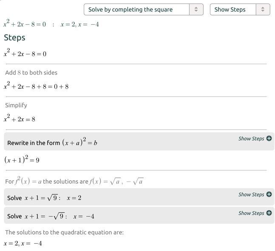Click the Add 8 to both sides label
This screenshot has width=275, height=251.
pyautogui.click(x=31, y=73)
